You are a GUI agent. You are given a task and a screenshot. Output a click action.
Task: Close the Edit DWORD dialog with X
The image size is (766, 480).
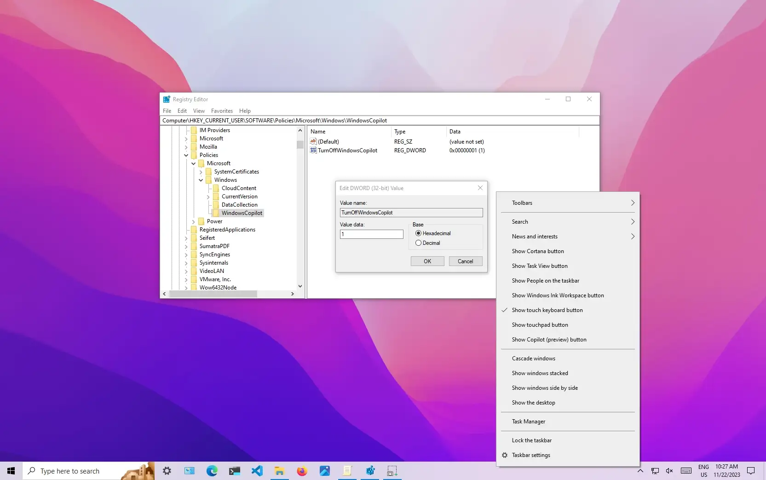coord(480,188)
